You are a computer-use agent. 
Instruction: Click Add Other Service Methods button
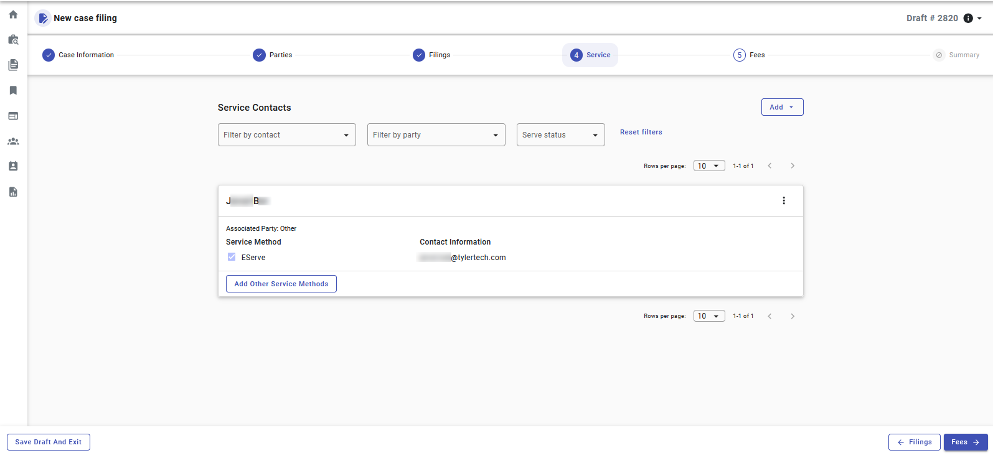281,284
